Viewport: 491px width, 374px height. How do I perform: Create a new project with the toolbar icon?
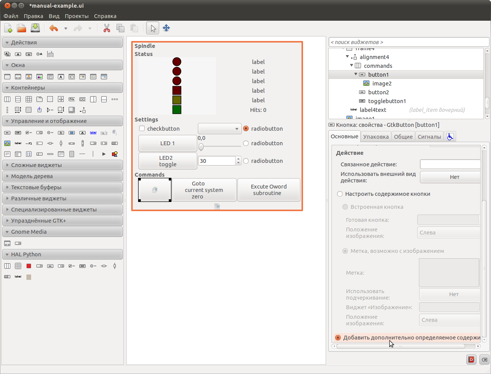click(8, 28)
